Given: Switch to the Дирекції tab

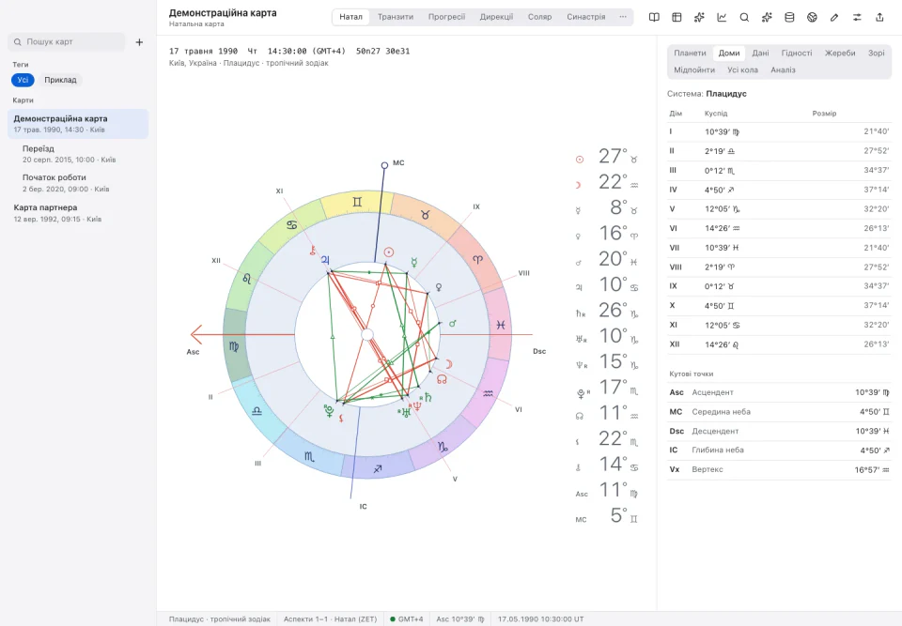Looking at the screenshot, I should (496, 17).
